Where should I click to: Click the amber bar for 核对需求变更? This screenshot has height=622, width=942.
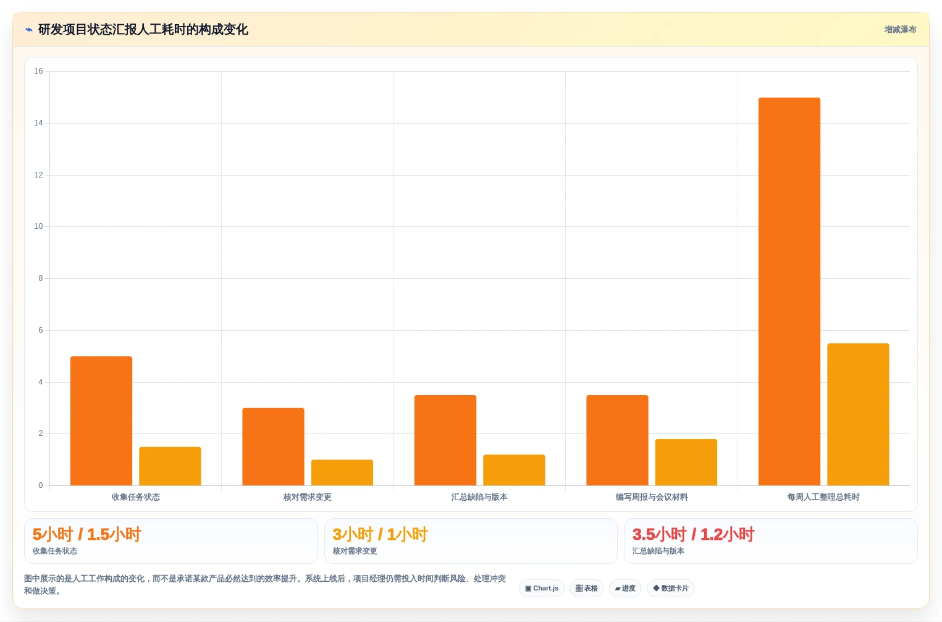point(342,472)
